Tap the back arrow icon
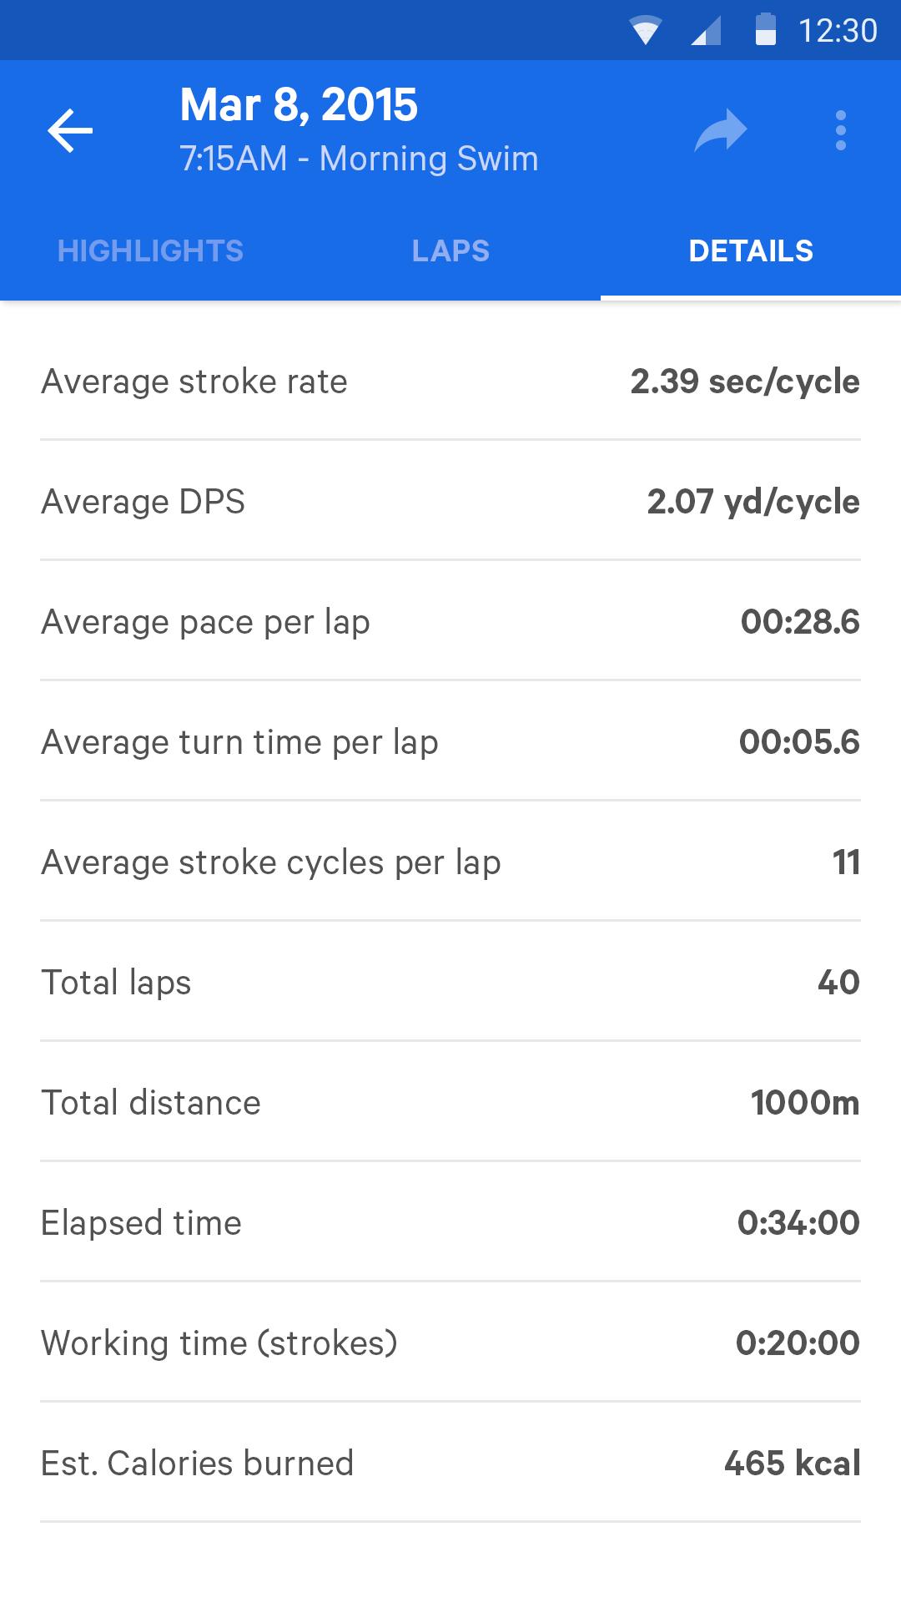The image size is (901, 1603). pos(70,131)
